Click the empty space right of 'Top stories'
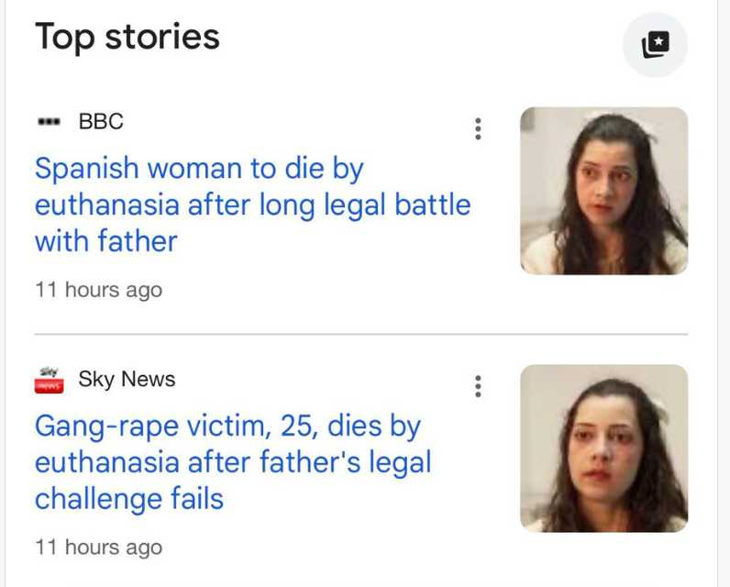 click(413, 39)
